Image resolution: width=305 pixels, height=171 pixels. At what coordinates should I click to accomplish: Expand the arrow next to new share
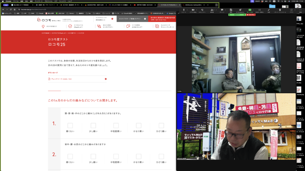coord(253,10)
